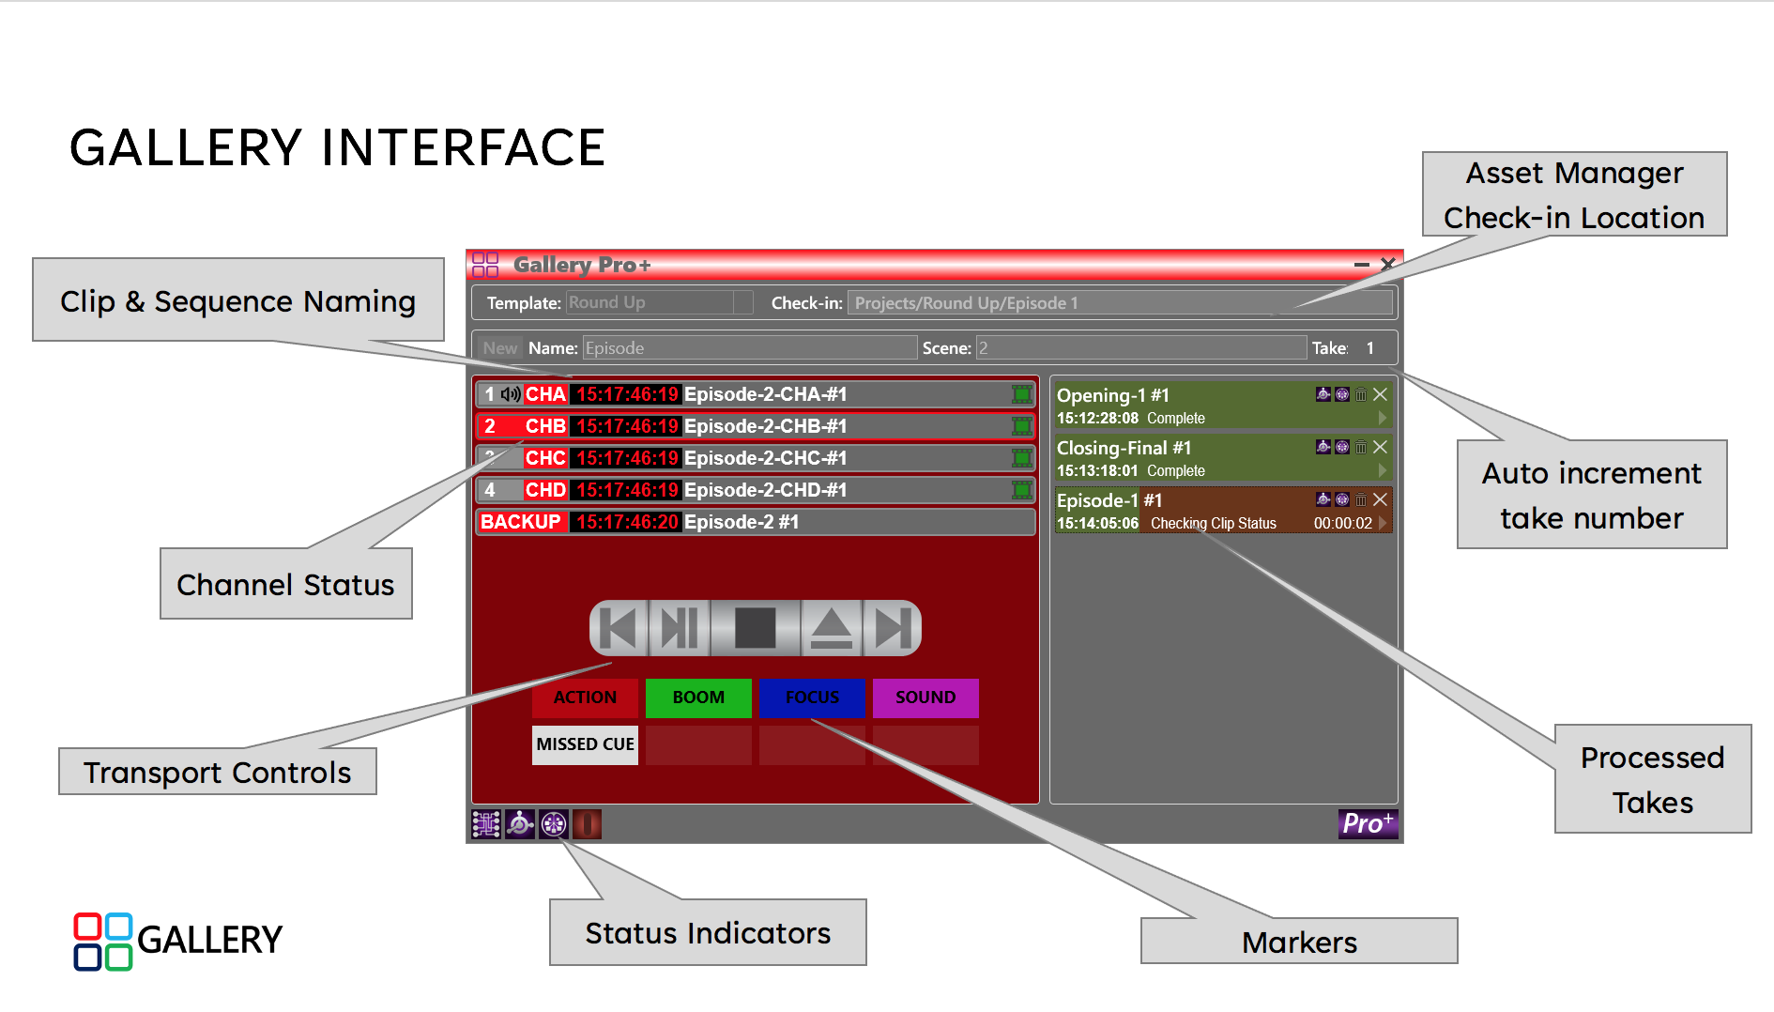1774x1012 pixels.
Task: Click the red record status indicator icon
Action: coord(587,824)
